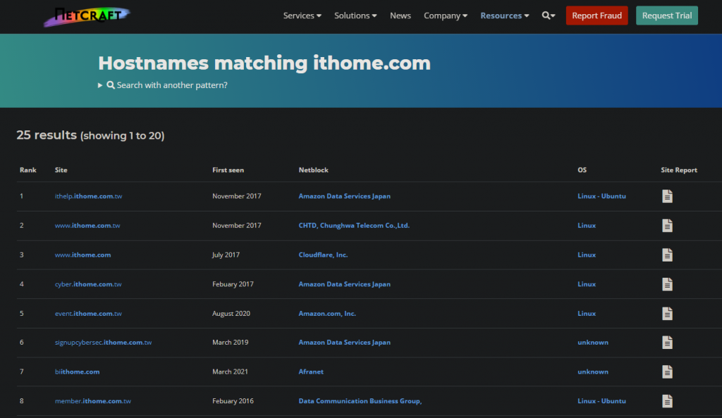This screenshot has height=418, width=722.
Task: Click unknown OS link for biithome.com row
Action: click(593, 372)
